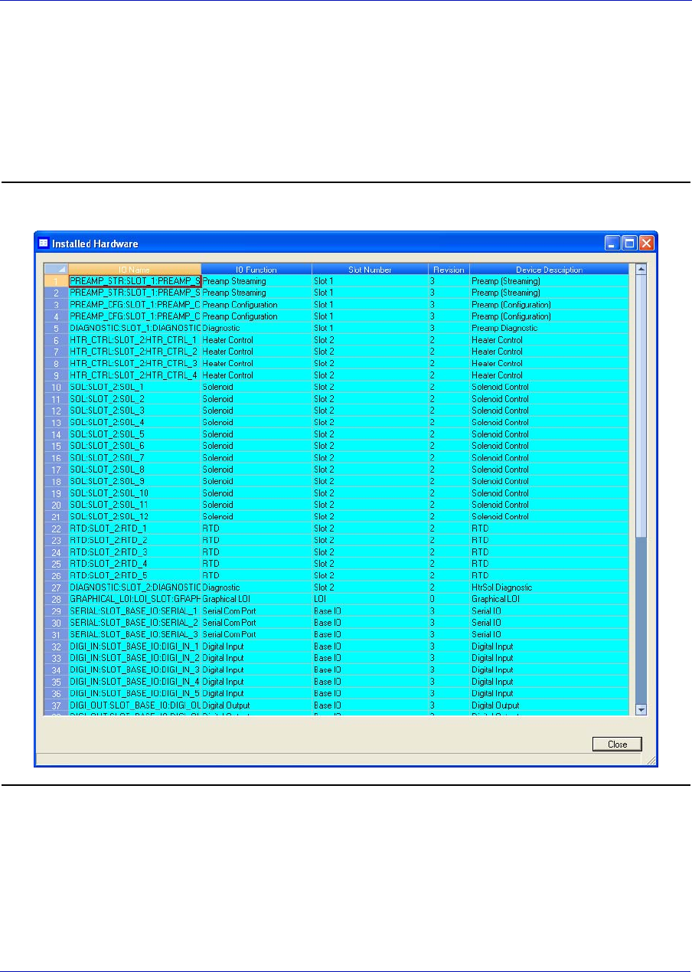Click Digital Output function in row 37

coord(256,705)
